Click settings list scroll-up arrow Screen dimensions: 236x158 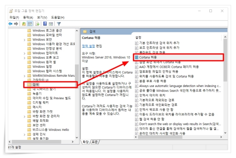pyautogui.click(x=225, y=37)
